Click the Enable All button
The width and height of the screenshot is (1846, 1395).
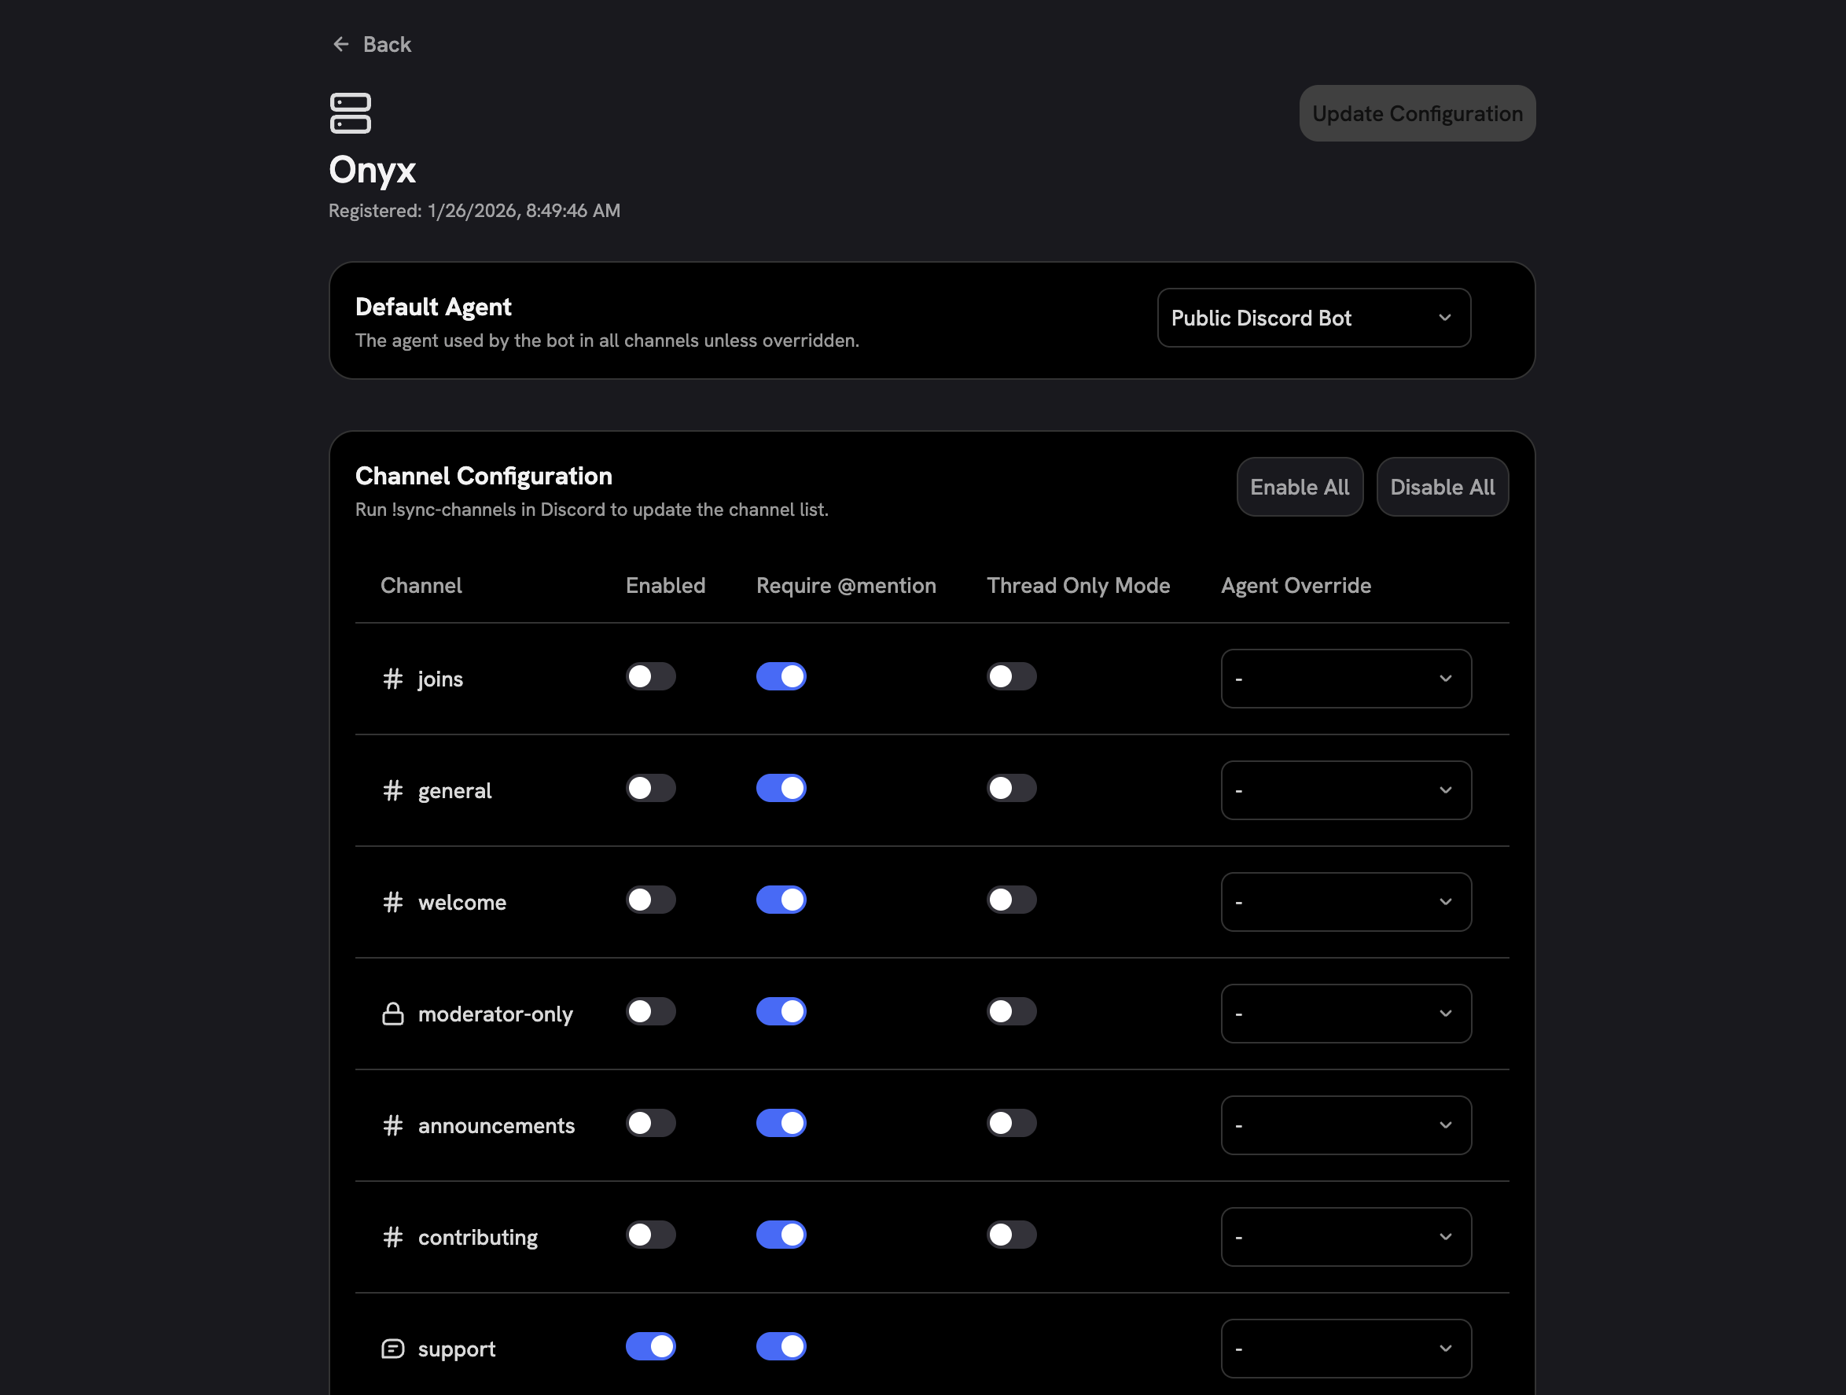point(1300,487)
